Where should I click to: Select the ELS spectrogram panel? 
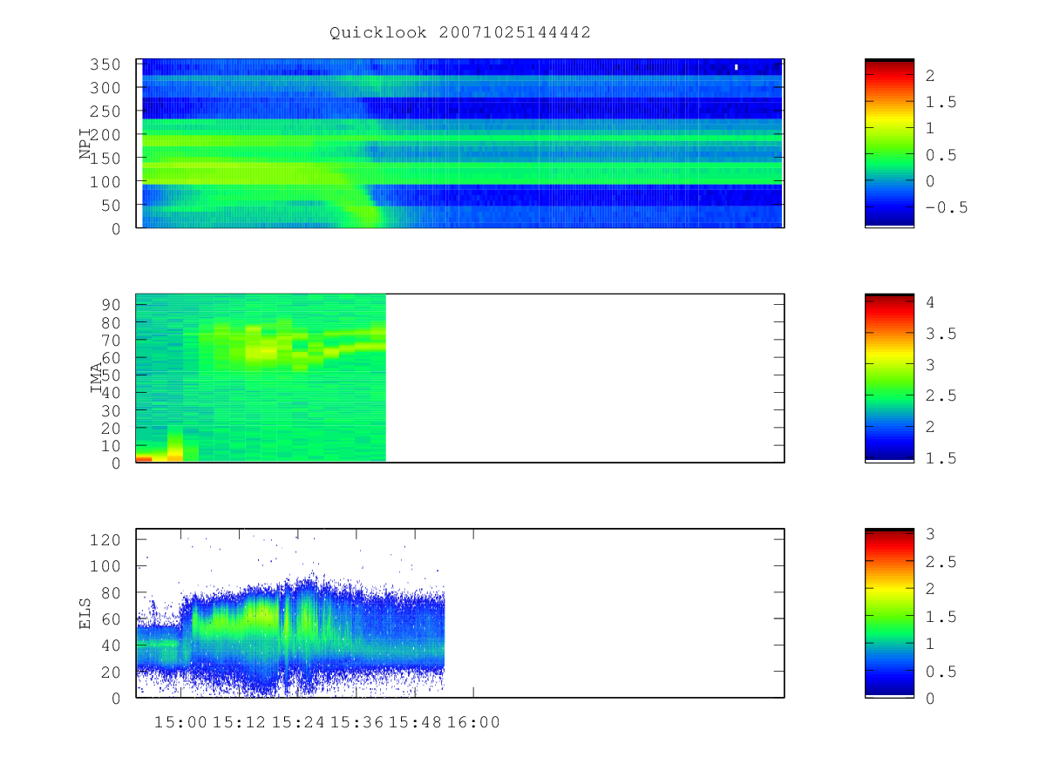pos(460,612)
